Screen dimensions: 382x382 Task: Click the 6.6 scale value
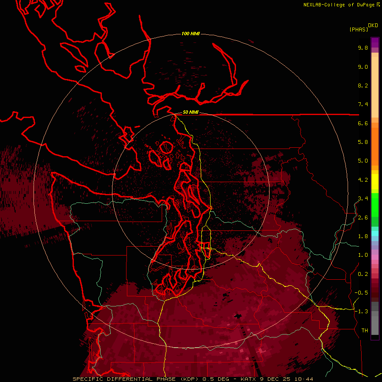363,123
